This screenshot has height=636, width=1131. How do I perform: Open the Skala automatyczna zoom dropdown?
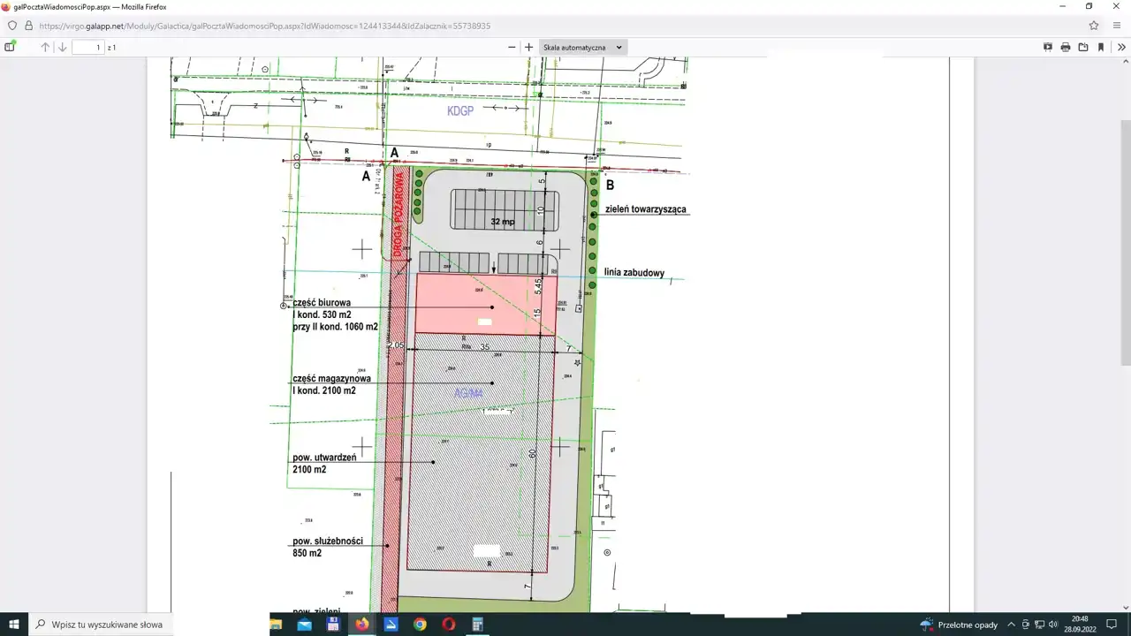tap(583, 47)
